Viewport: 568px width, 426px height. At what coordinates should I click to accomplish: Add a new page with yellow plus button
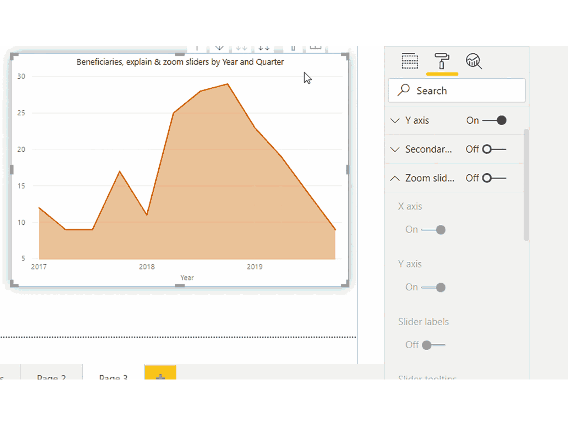pos(160,374)
